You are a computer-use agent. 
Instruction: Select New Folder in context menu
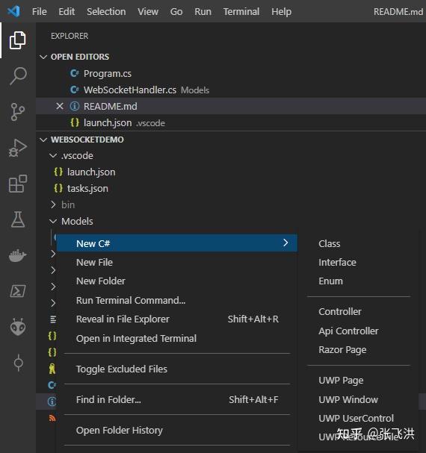click(x=101, y=281)
